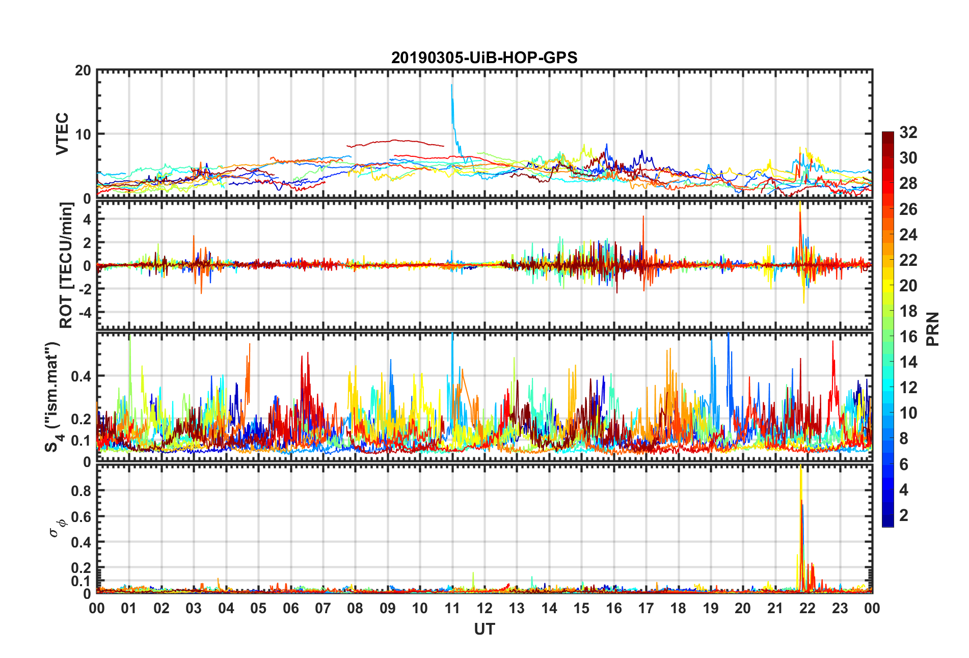
Task: Select the "VTEC" y-axis label
Action: pyautogui.click(x=62, y=134)
